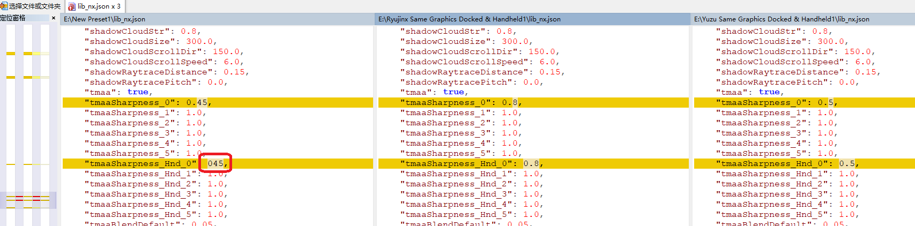
Task: Click tmaaSharpness_Hnd_1 line in Yuzu pane
Action: 787,174
